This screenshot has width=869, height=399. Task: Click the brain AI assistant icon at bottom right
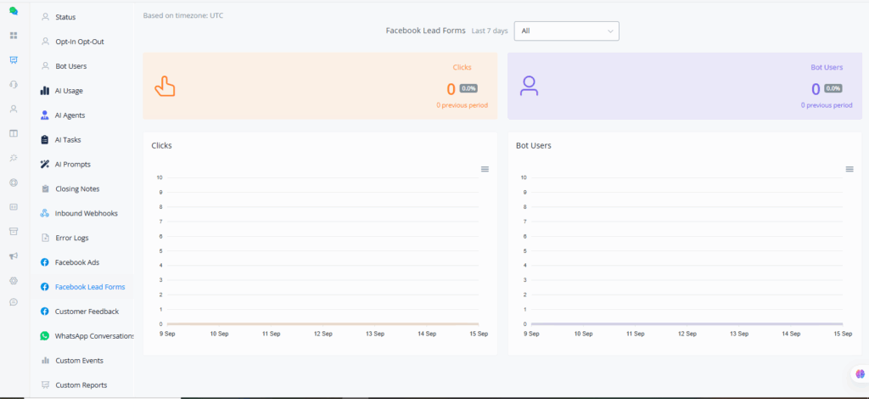point(859,374)
